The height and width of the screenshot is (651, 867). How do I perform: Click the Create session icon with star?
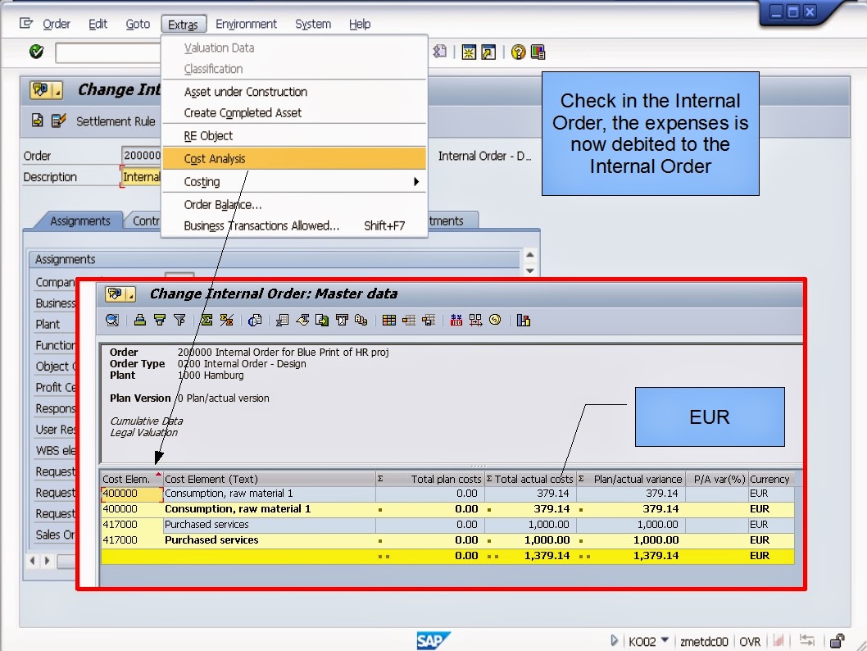(469, 52)
